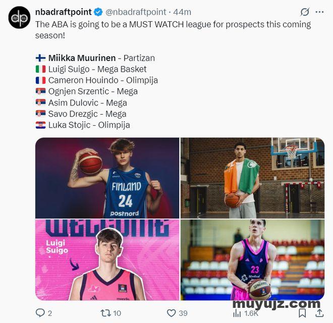The height and width of the screenshot is (323, 333).
Task: Open the three-dot more options menu
Action: pos(319,12)
